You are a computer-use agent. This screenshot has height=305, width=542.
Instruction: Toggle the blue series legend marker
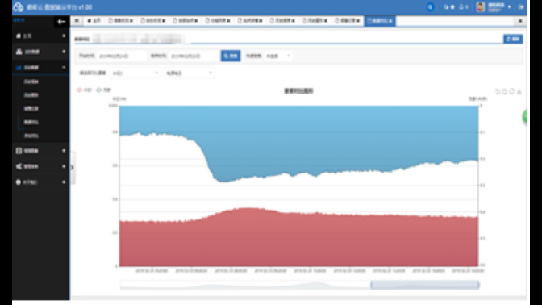coord(99,90)
